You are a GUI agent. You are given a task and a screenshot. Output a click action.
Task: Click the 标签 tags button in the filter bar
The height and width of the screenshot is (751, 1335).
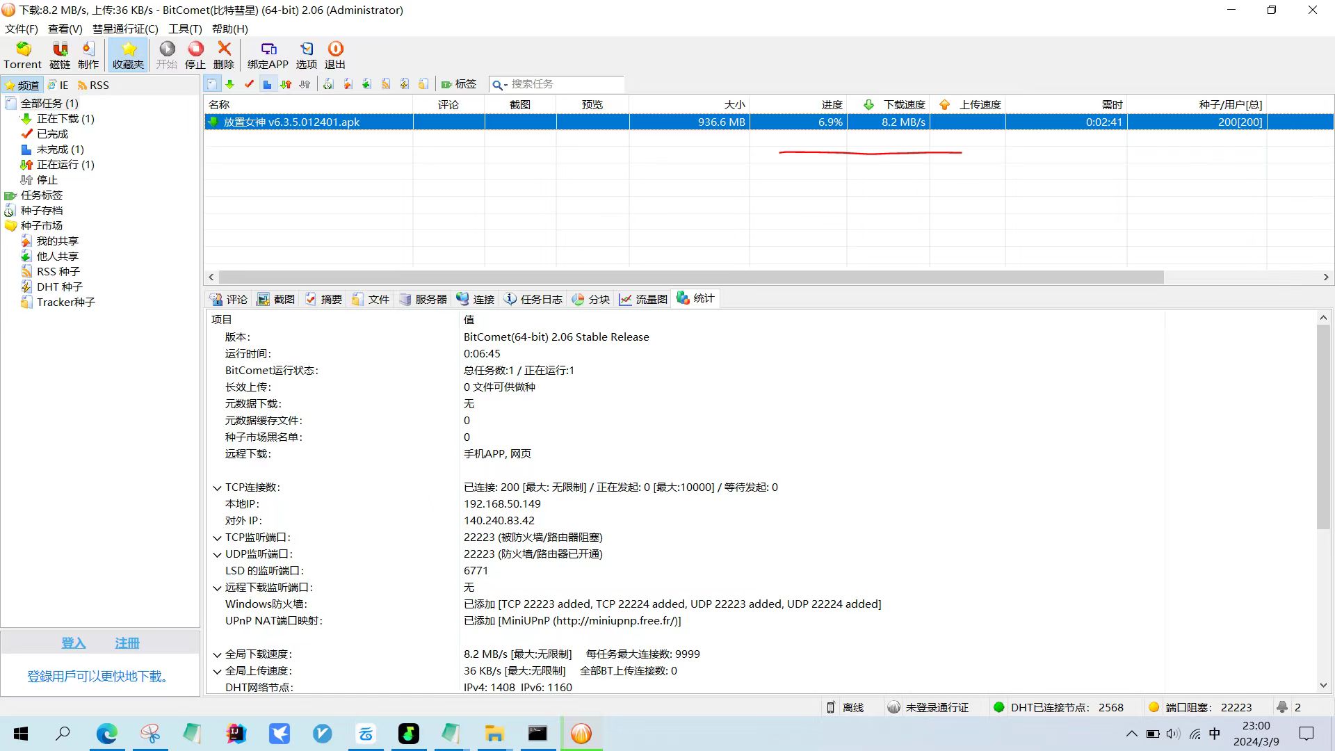(459, 84)
